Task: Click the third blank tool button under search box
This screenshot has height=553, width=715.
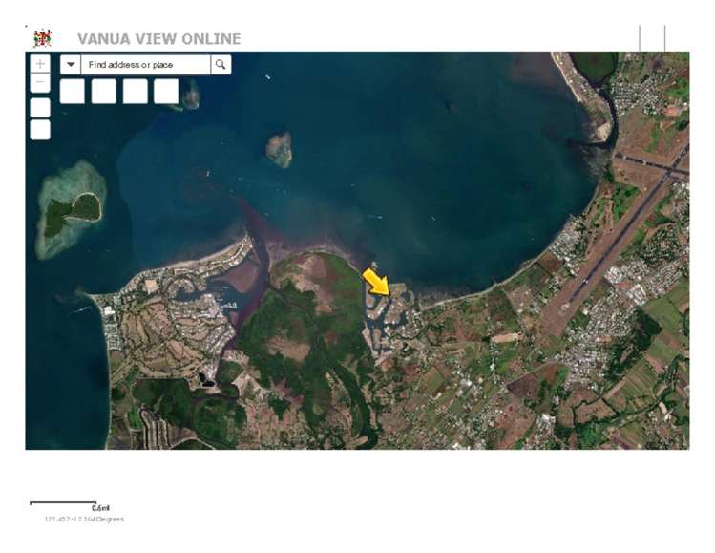Action: (136, 92)
